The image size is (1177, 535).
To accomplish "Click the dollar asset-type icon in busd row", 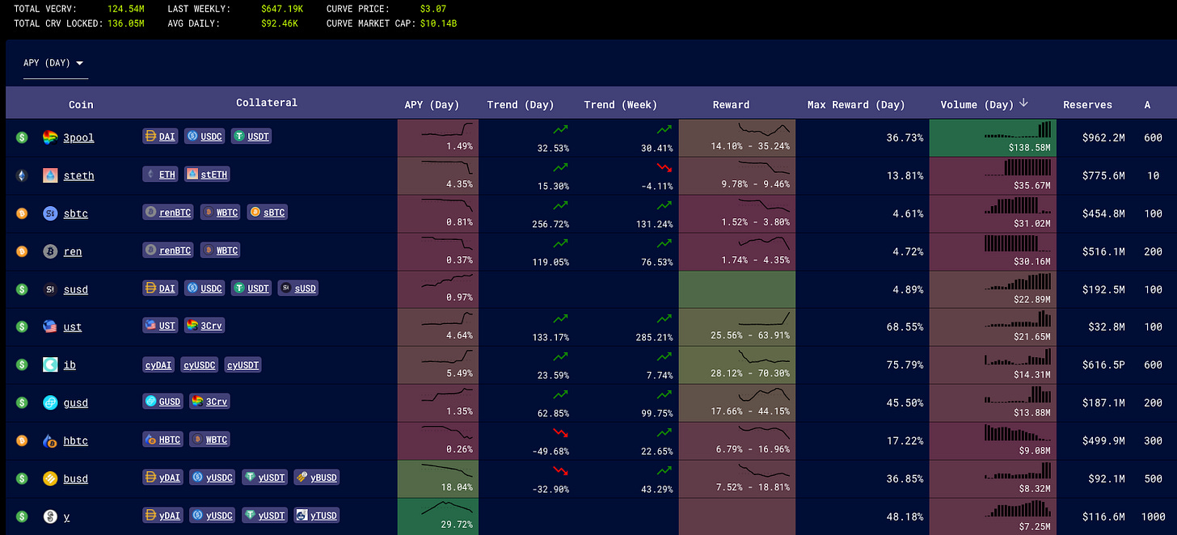I will 22,478.
